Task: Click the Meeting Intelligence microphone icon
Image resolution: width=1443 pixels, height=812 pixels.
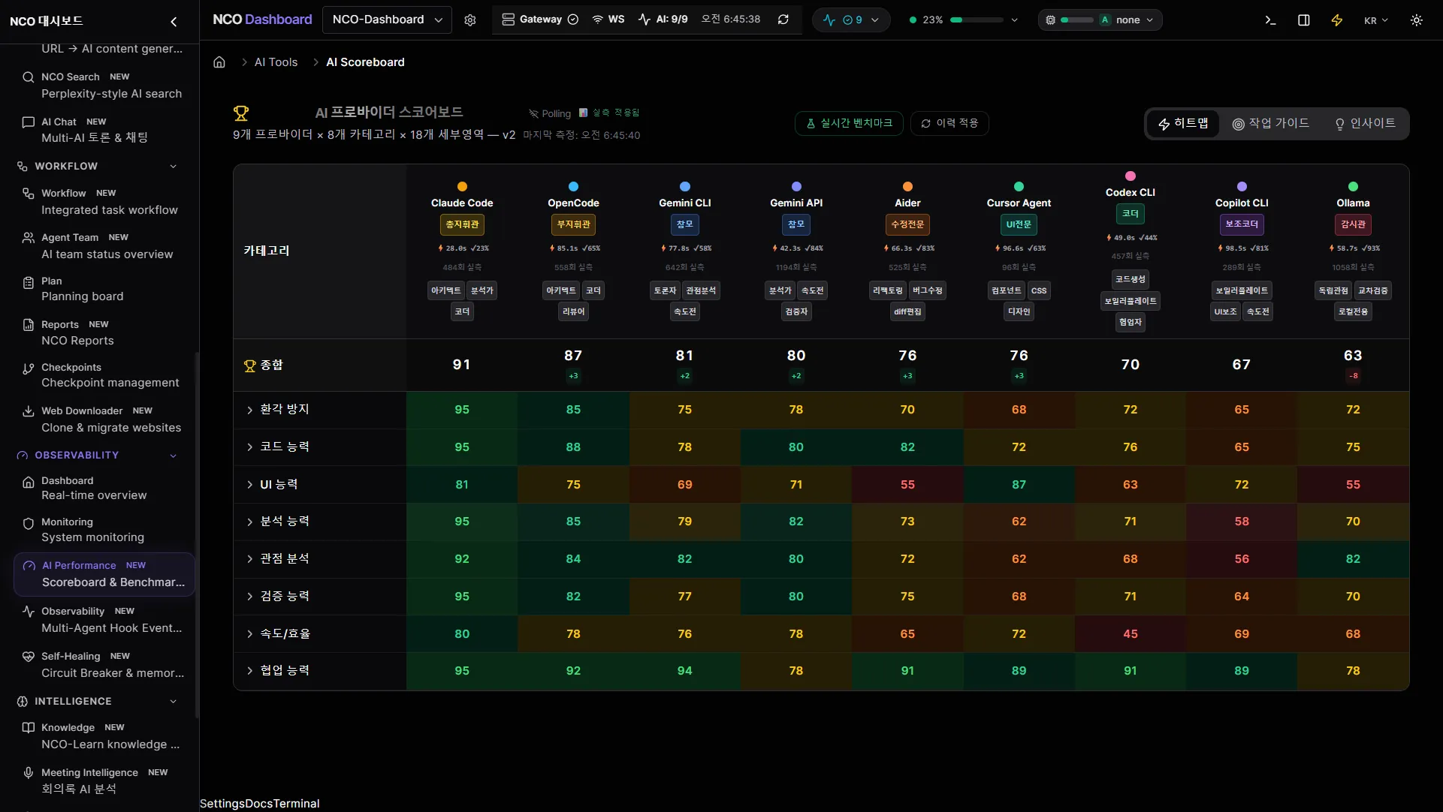Action: 29,773
